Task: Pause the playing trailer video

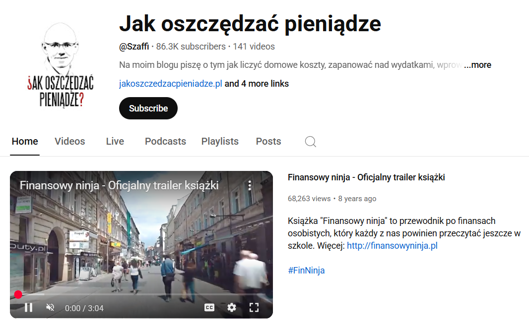Action: pyautogui.click(x=29, y=308)
